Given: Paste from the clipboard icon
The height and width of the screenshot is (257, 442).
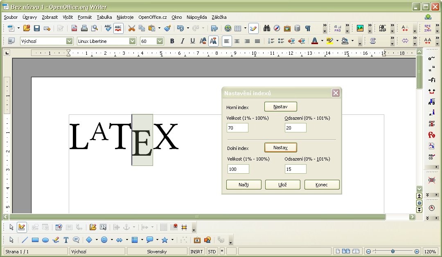Looking at the screenshot, I should point(152,28).
